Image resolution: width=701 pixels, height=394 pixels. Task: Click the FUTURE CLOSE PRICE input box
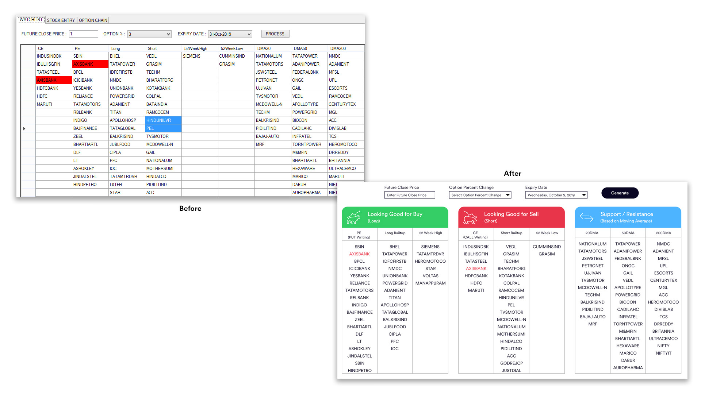[84, 34]
